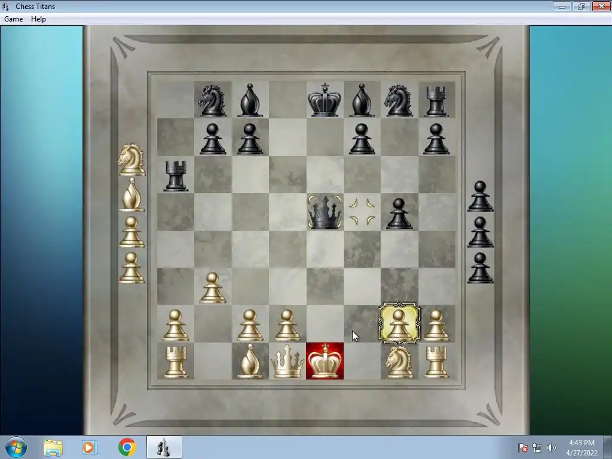Select the white pawn on c2
The width and height of the screenshot is (612, 459).
[x=250, y=325]
